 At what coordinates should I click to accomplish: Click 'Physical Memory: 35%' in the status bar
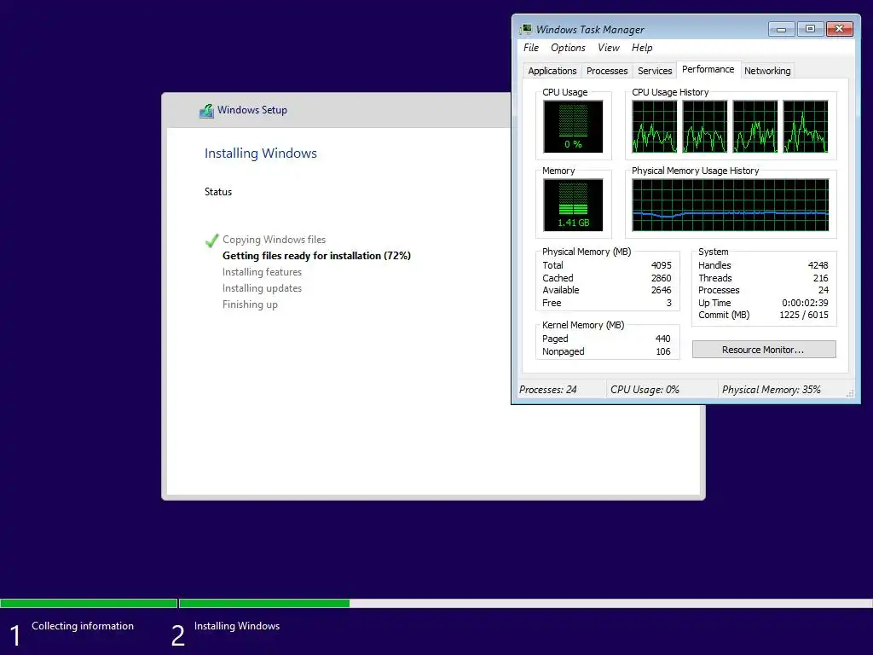771,390
